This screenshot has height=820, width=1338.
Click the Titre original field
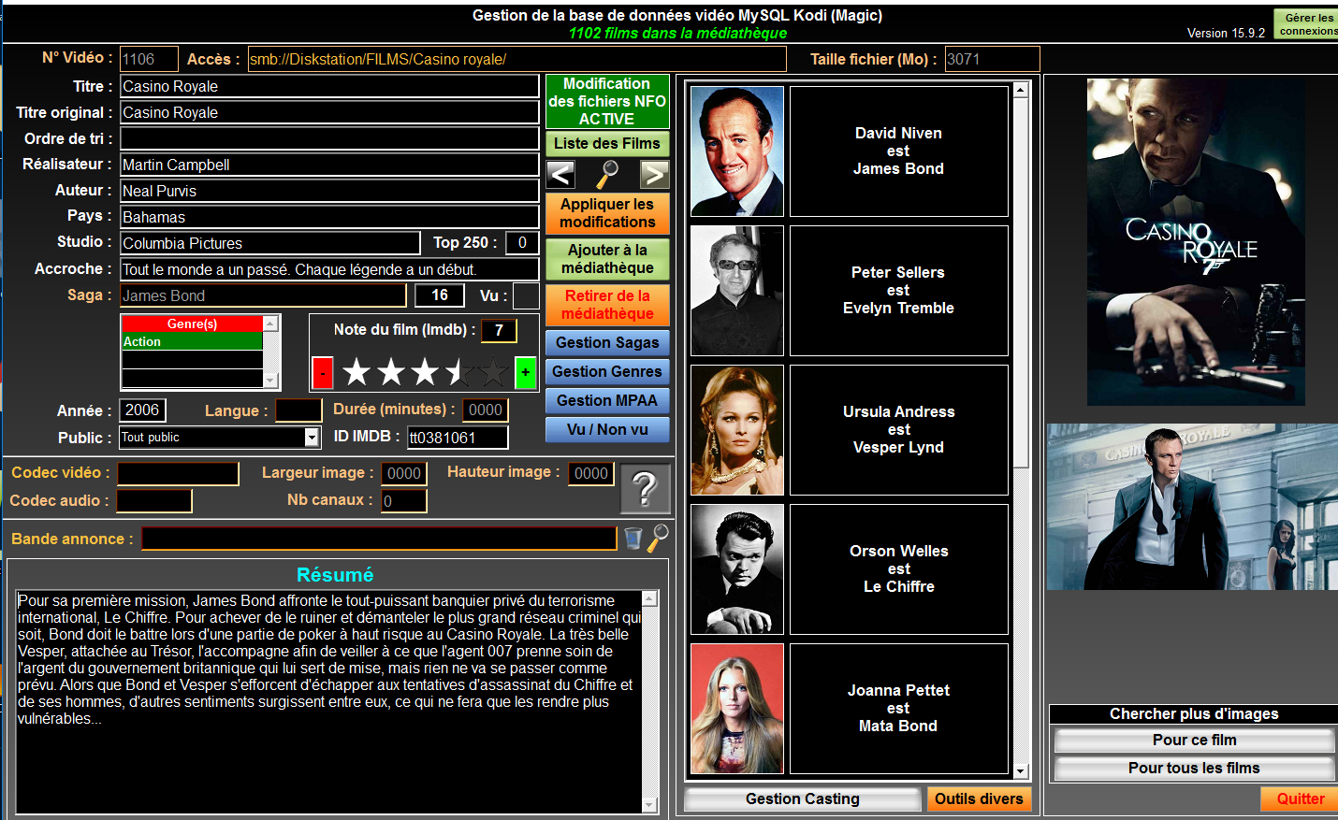click(329, 112)
